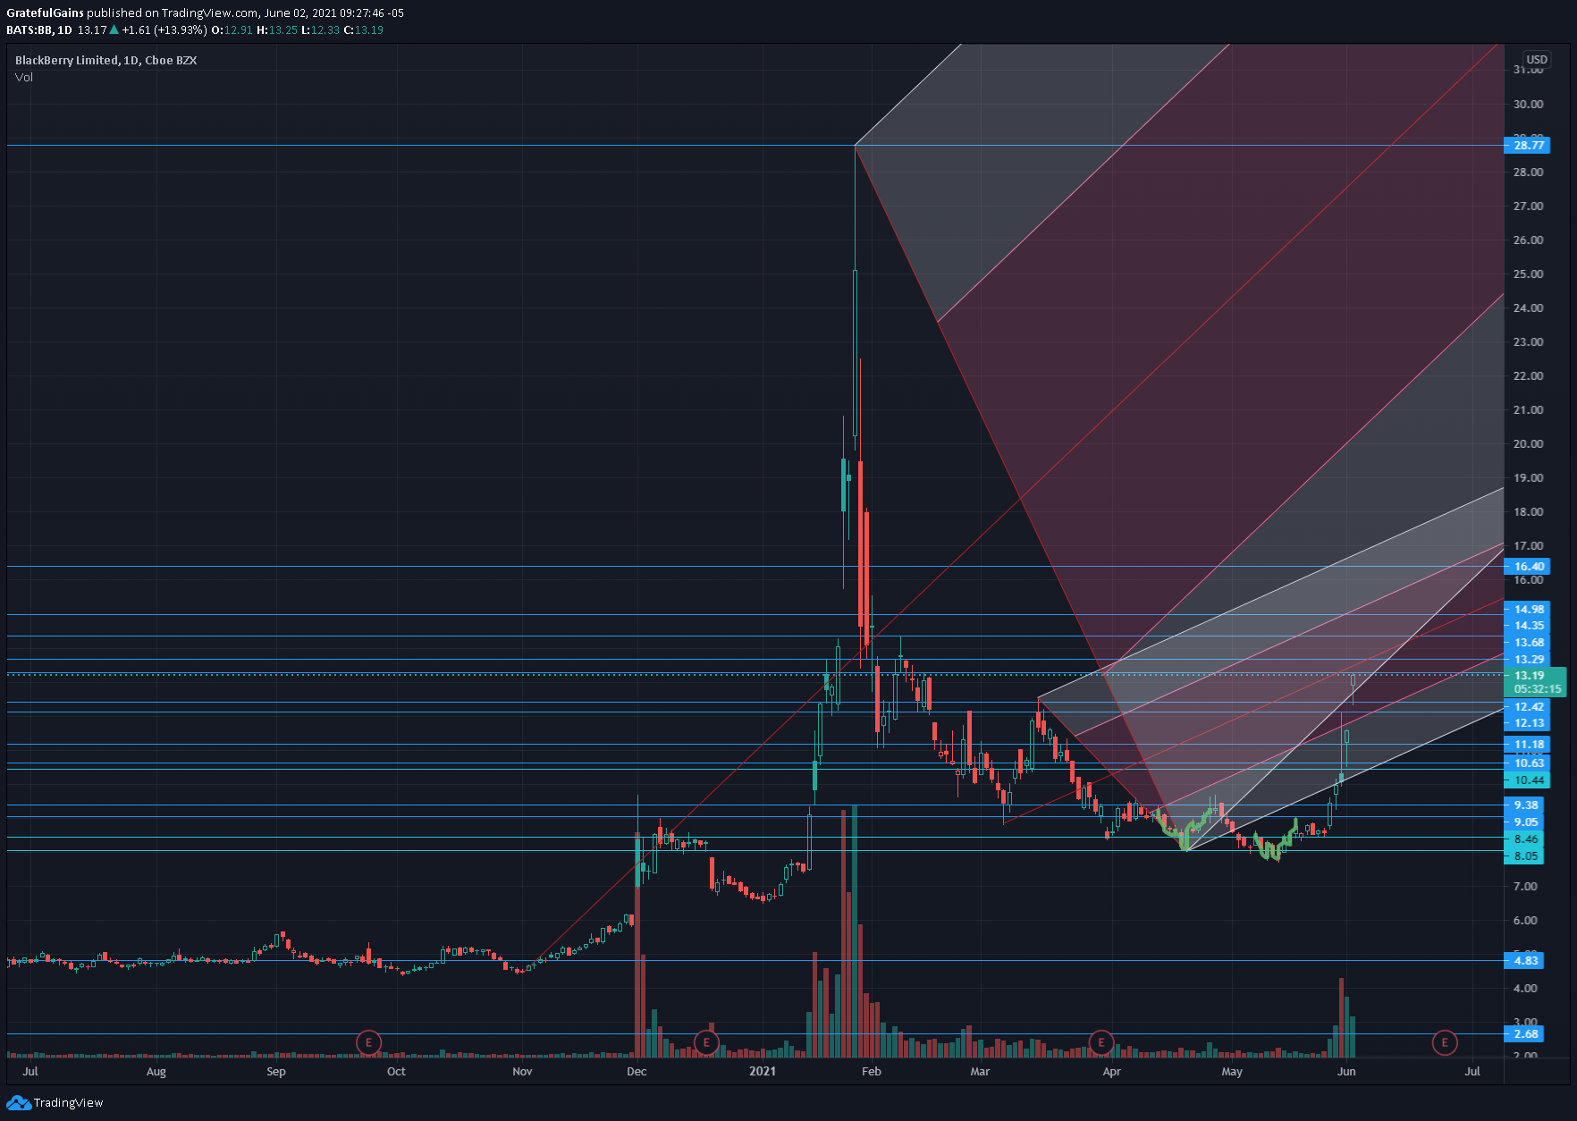Click the Oct label on time axis
This screenshot has height=1121, width=1577.
click(x=396, y=1071)
